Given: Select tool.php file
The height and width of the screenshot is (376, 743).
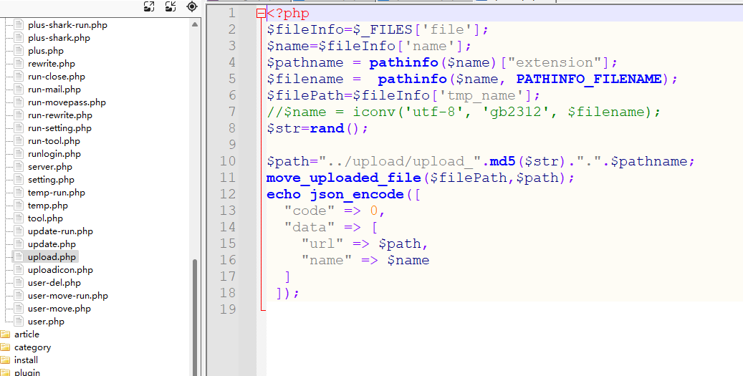Looking at the screenshot, I should 45,218.
